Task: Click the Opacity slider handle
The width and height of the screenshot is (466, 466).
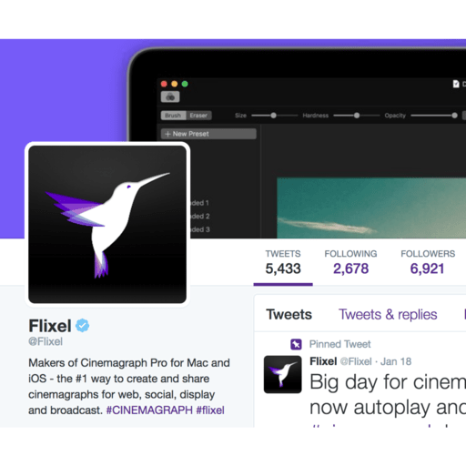Action: tap(454, 116)
